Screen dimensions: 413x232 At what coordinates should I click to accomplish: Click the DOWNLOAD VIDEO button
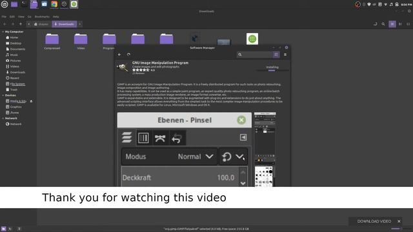pos(374,221)
